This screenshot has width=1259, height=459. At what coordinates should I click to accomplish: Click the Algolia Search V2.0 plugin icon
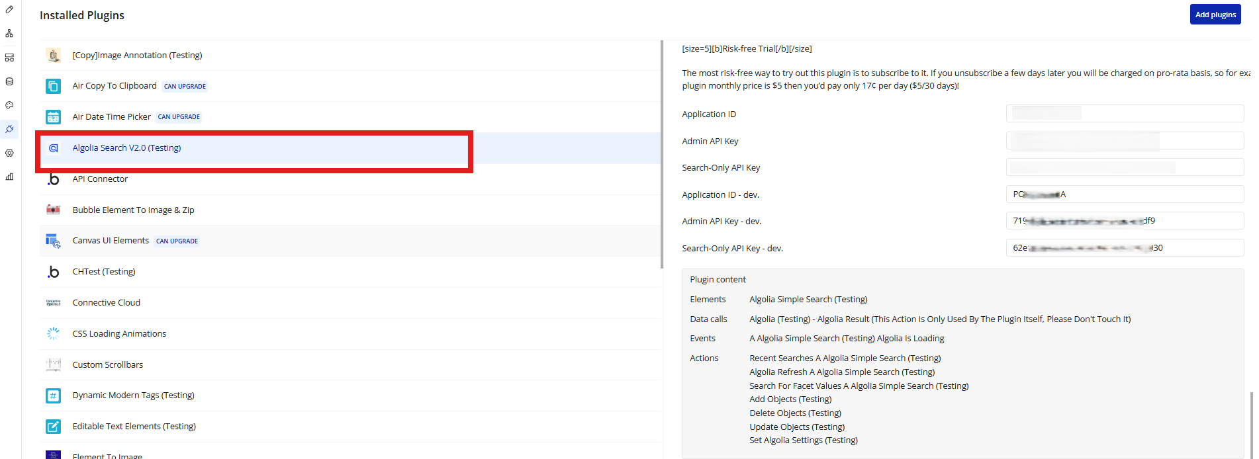[54, 148]
